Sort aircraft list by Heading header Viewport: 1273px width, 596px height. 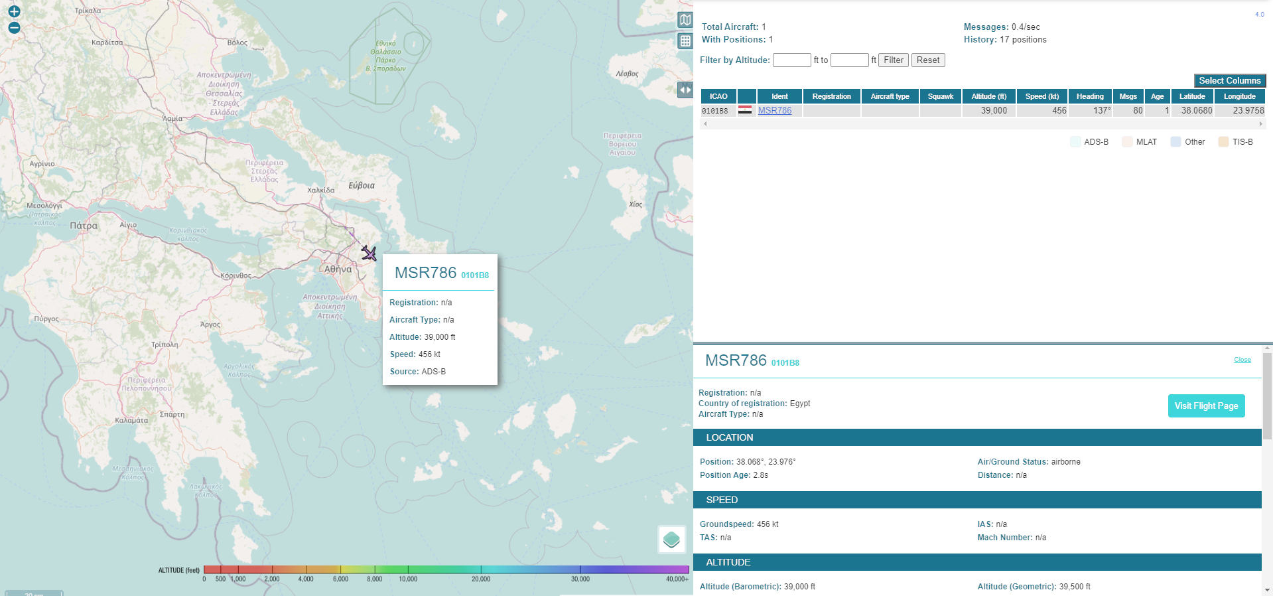(x=1089, y=96)
